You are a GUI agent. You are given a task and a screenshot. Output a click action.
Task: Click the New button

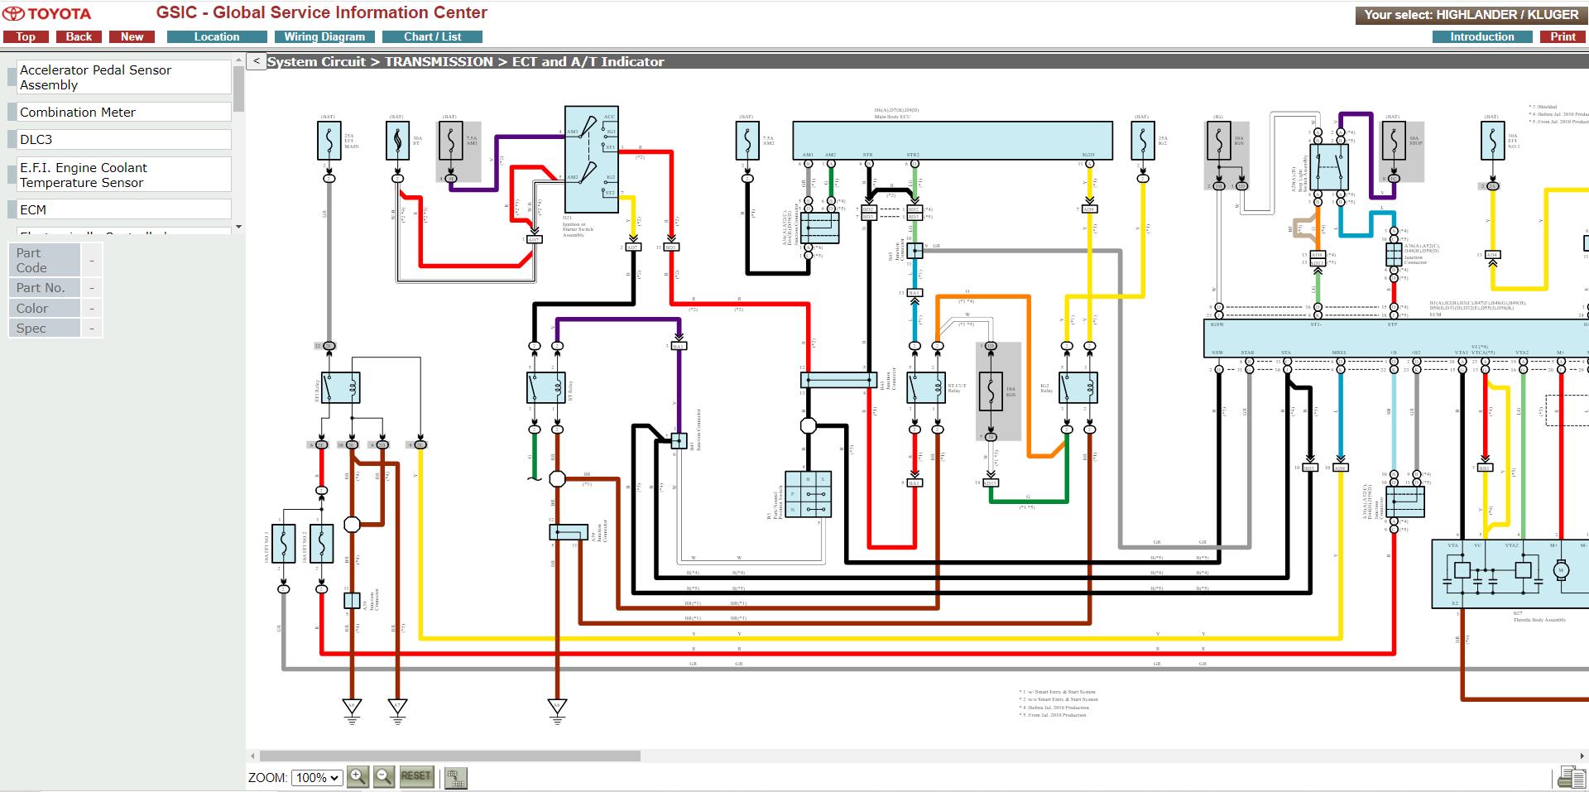tap(132, 36)
